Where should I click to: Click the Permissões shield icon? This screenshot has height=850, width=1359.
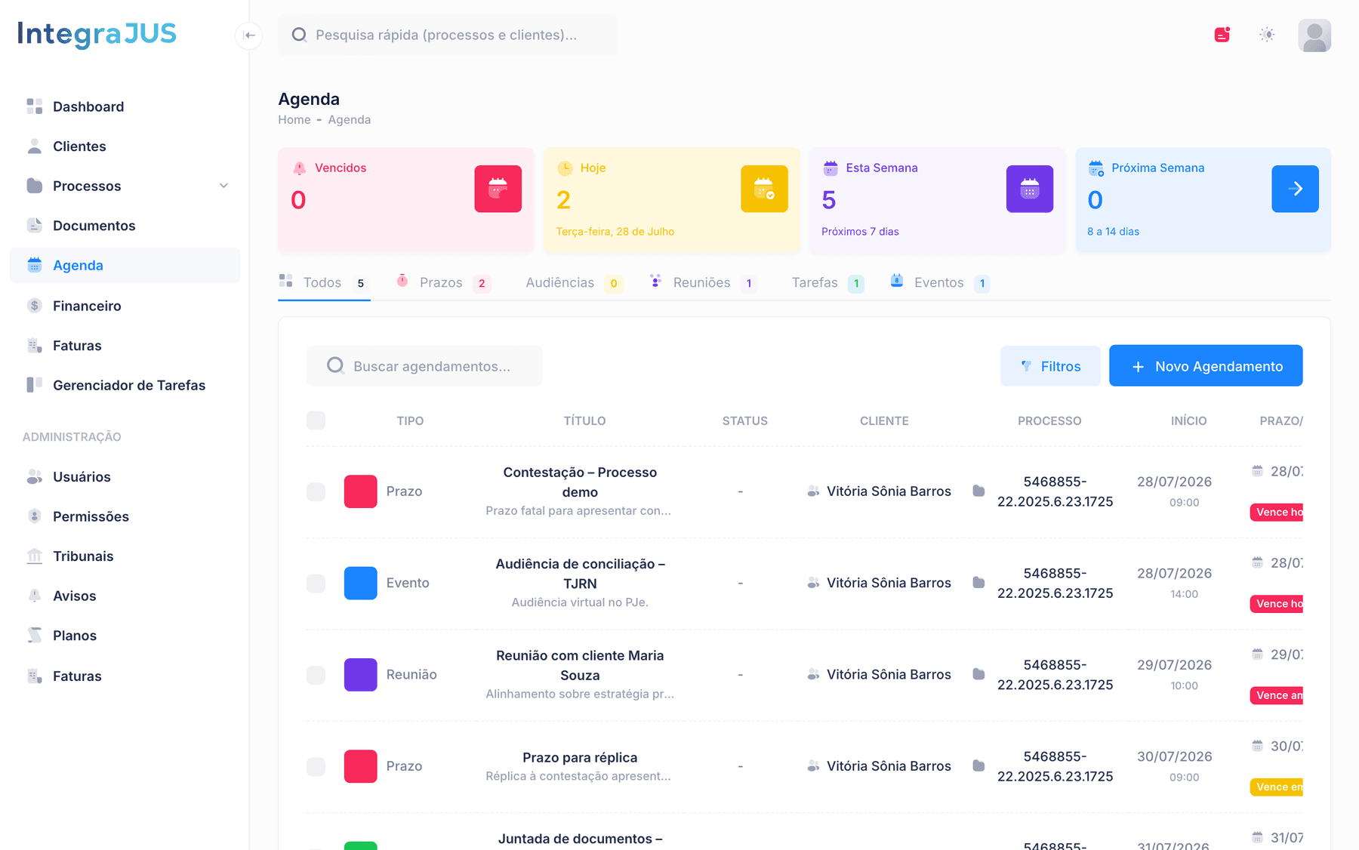pyautogui.click(x=35, y=516)
